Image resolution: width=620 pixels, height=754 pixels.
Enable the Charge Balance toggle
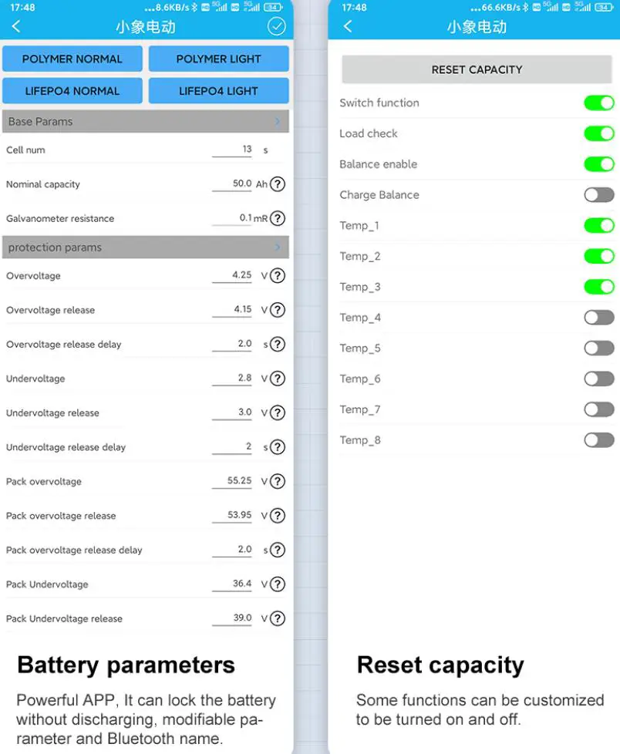tap(598, 195)
